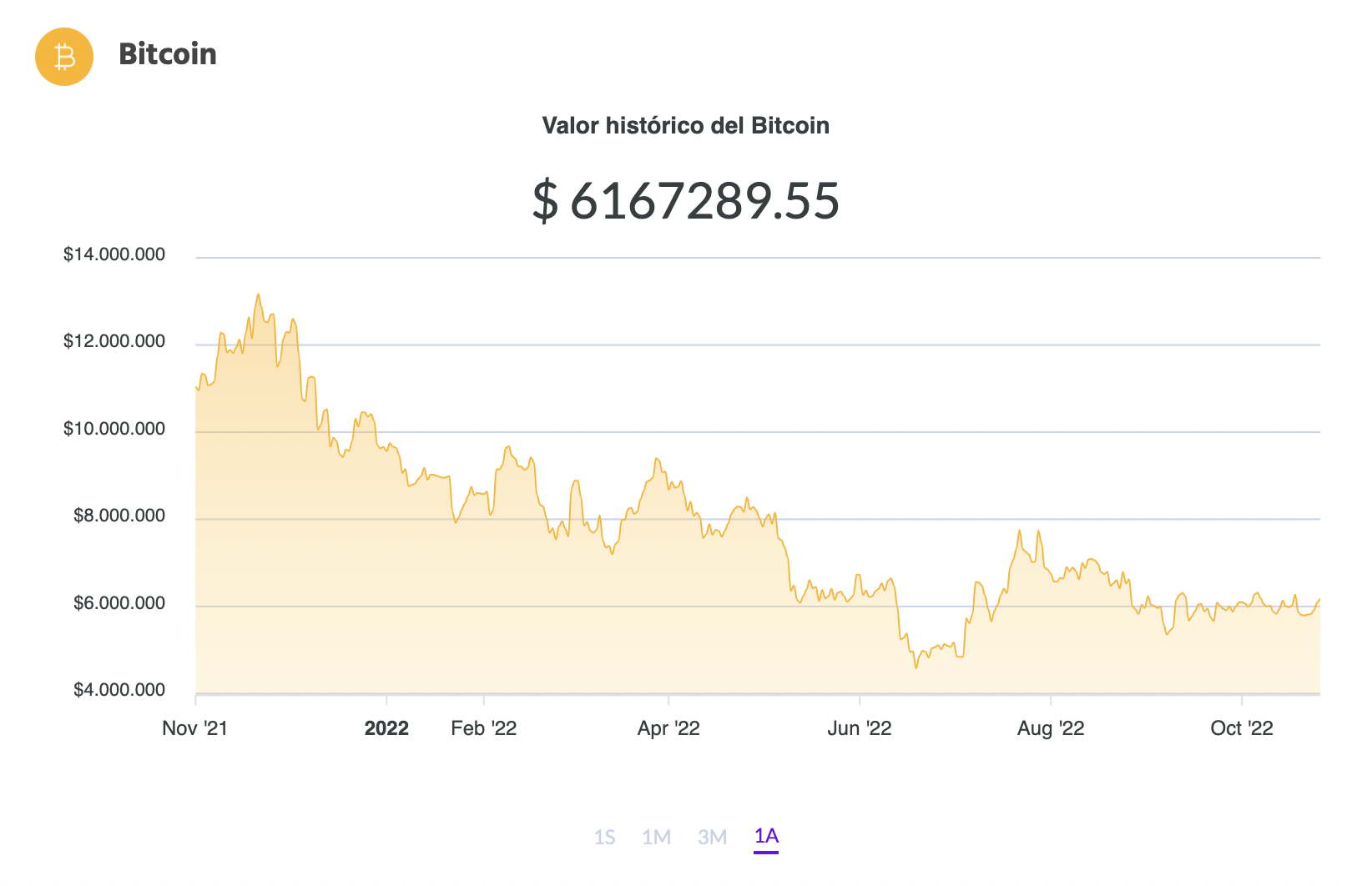Viewport: 1357px width, 886px height.
Task: Choose the 3M time range
Action: [712, 837]
